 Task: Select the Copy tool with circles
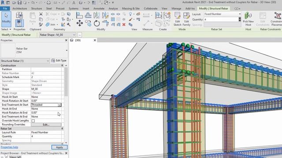point(88,23)
